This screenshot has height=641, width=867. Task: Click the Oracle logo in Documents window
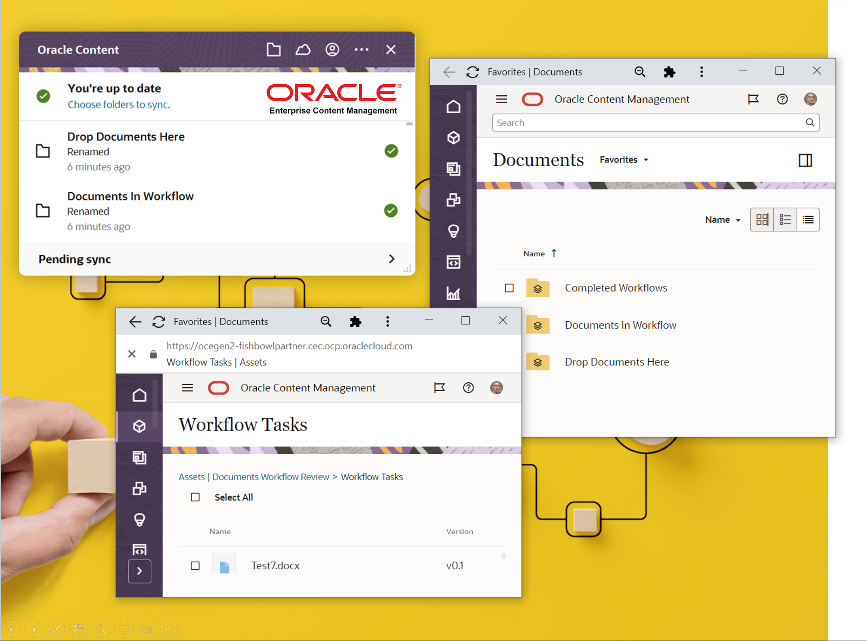click(x=532, y=99)
